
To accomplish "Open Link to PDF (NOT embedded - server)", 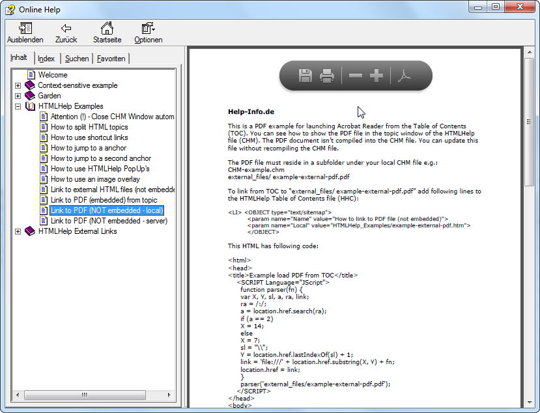I will [109, 221].
